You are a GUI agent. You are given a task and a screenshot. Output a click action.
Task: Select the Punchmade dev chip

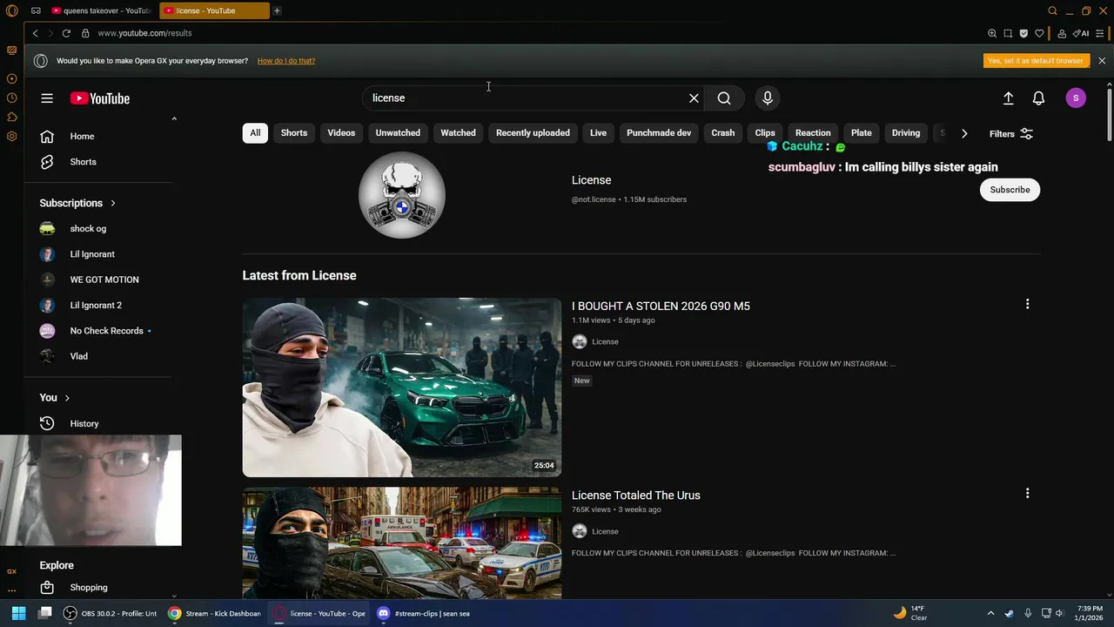point(659,133)
